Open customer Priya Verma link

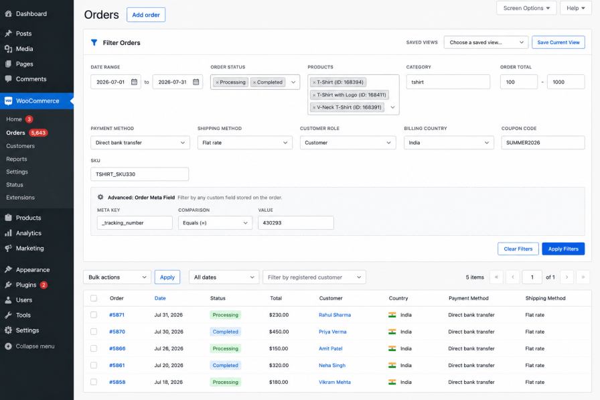(x=333, y=332)
